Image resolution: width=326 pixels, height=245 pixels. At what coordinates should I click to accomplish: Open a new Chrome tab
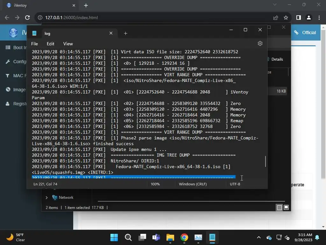(86, 5)
